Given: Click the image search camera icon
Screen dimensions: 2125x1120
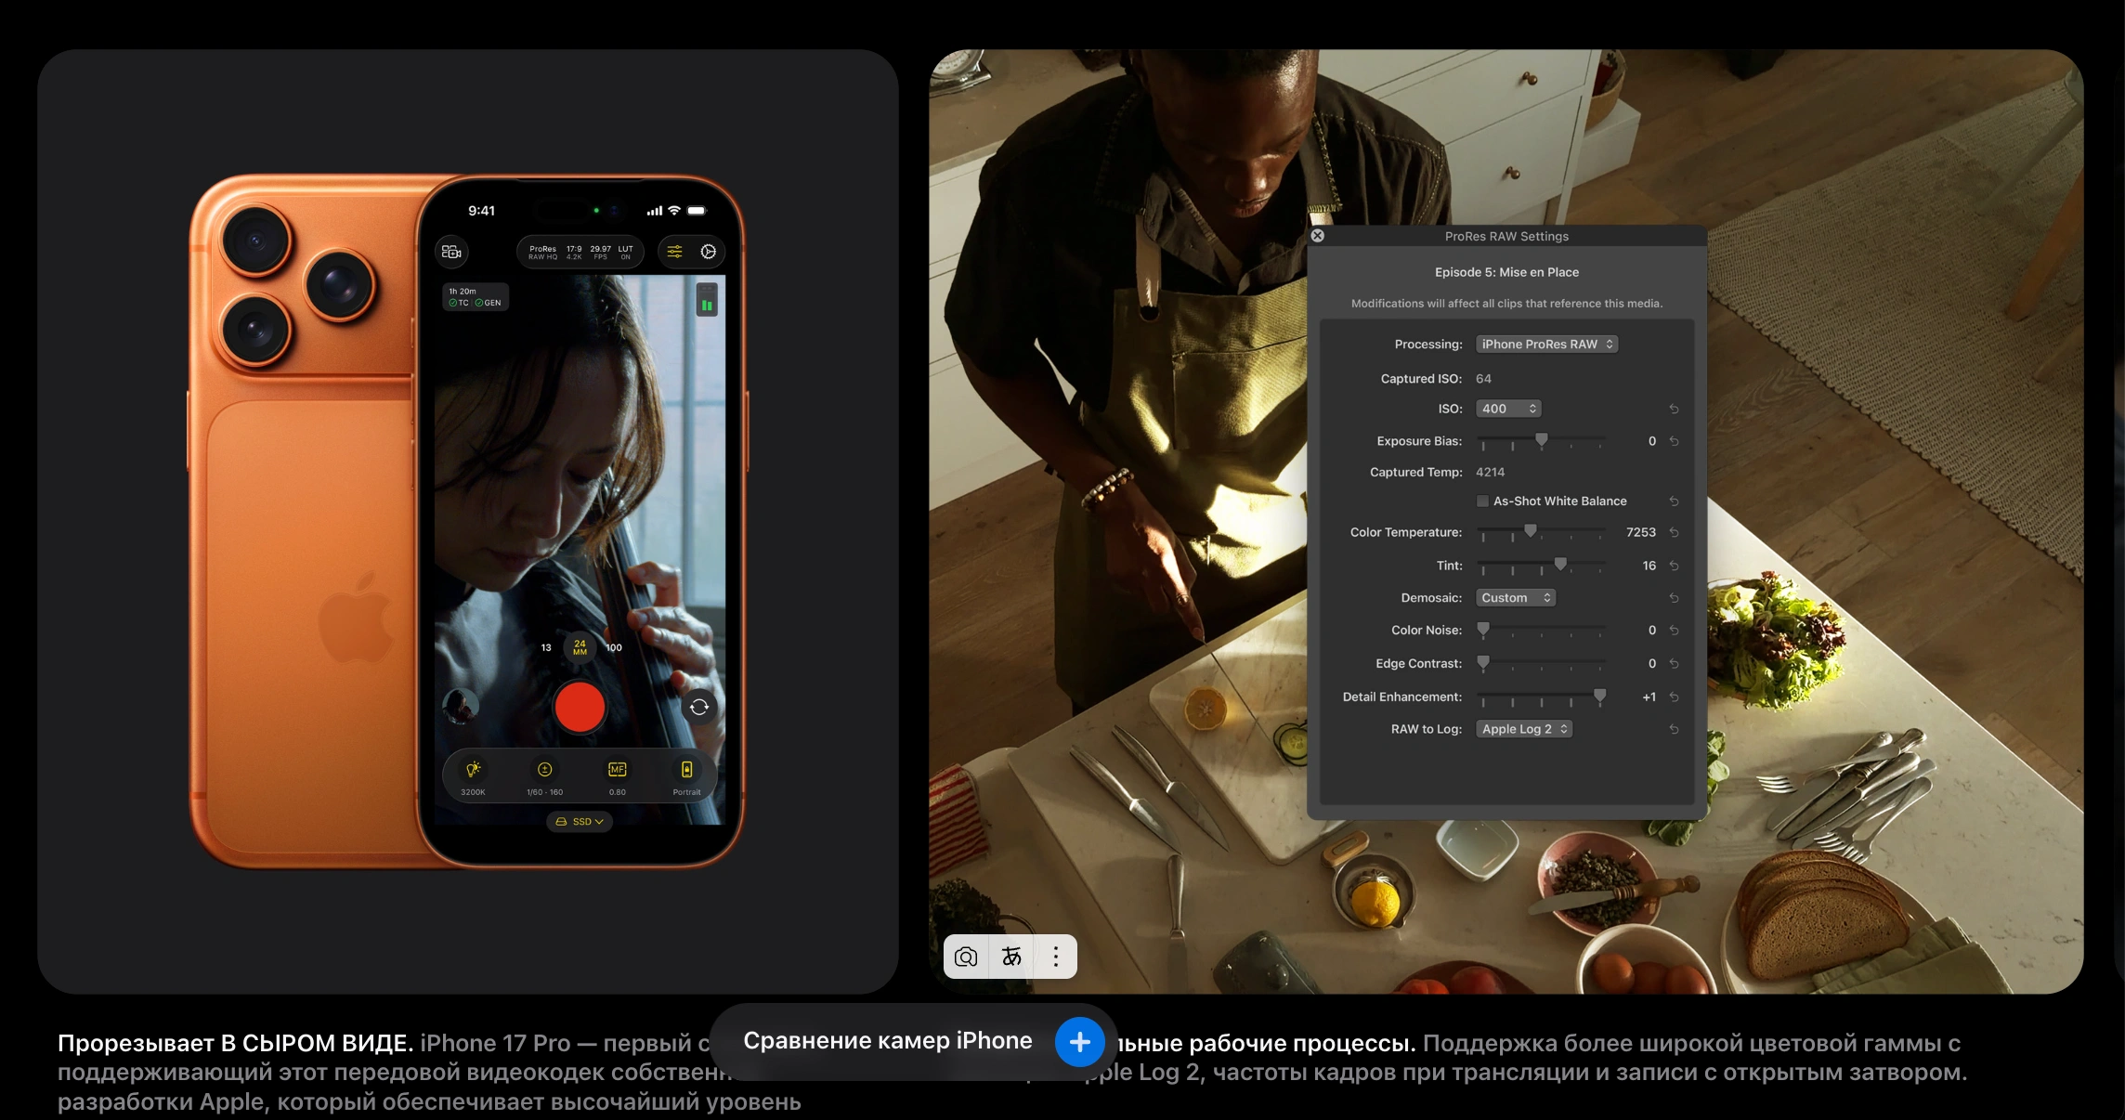Looking at the screenshot, I should pyautogui.click(x=966, y=957).
